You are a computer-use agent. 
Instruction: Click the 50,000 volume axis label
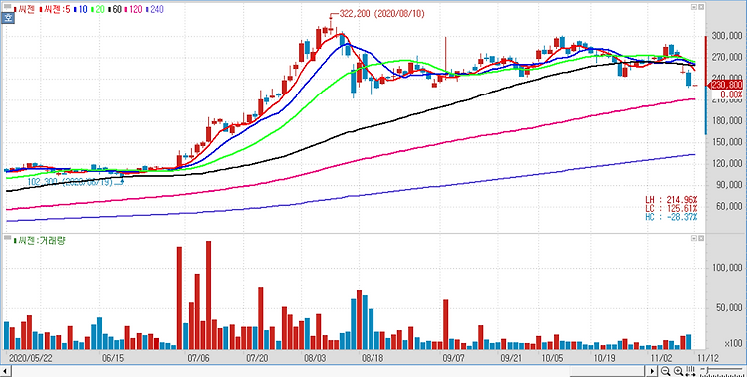[730, 308]
